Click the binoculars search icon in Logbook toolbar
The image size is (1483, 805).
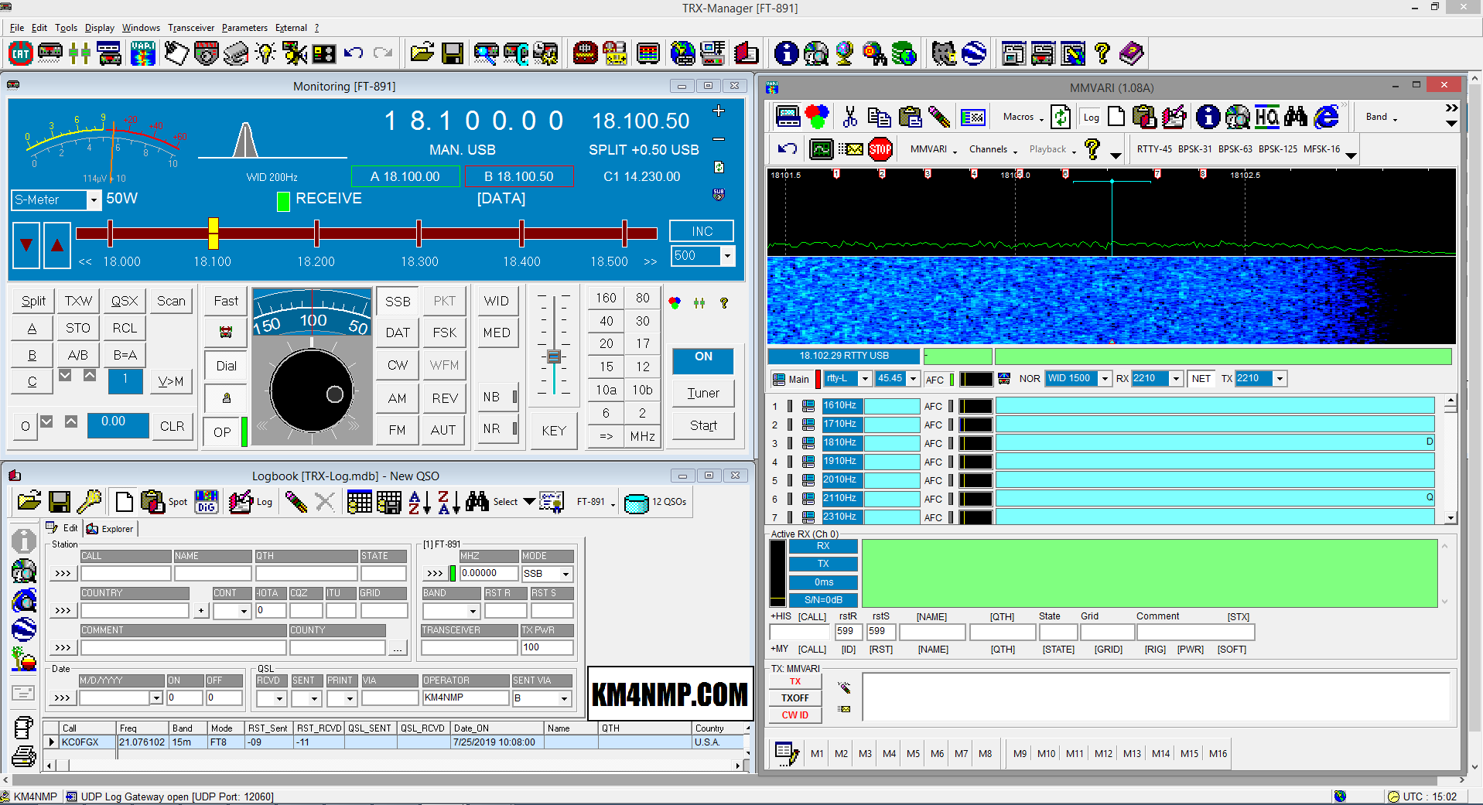pos(477,502)
